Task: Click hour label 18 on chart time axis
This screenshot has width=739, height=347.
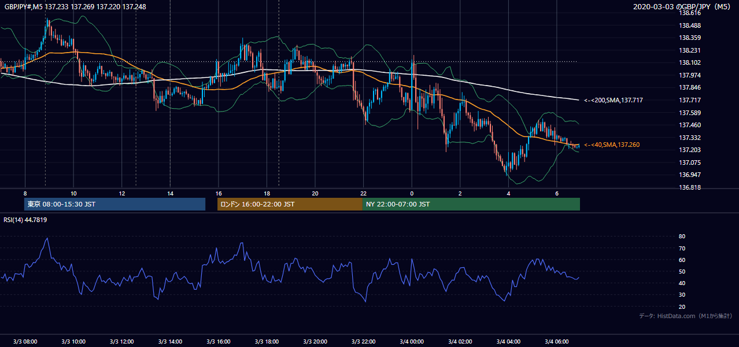Action: click(267, 193)
